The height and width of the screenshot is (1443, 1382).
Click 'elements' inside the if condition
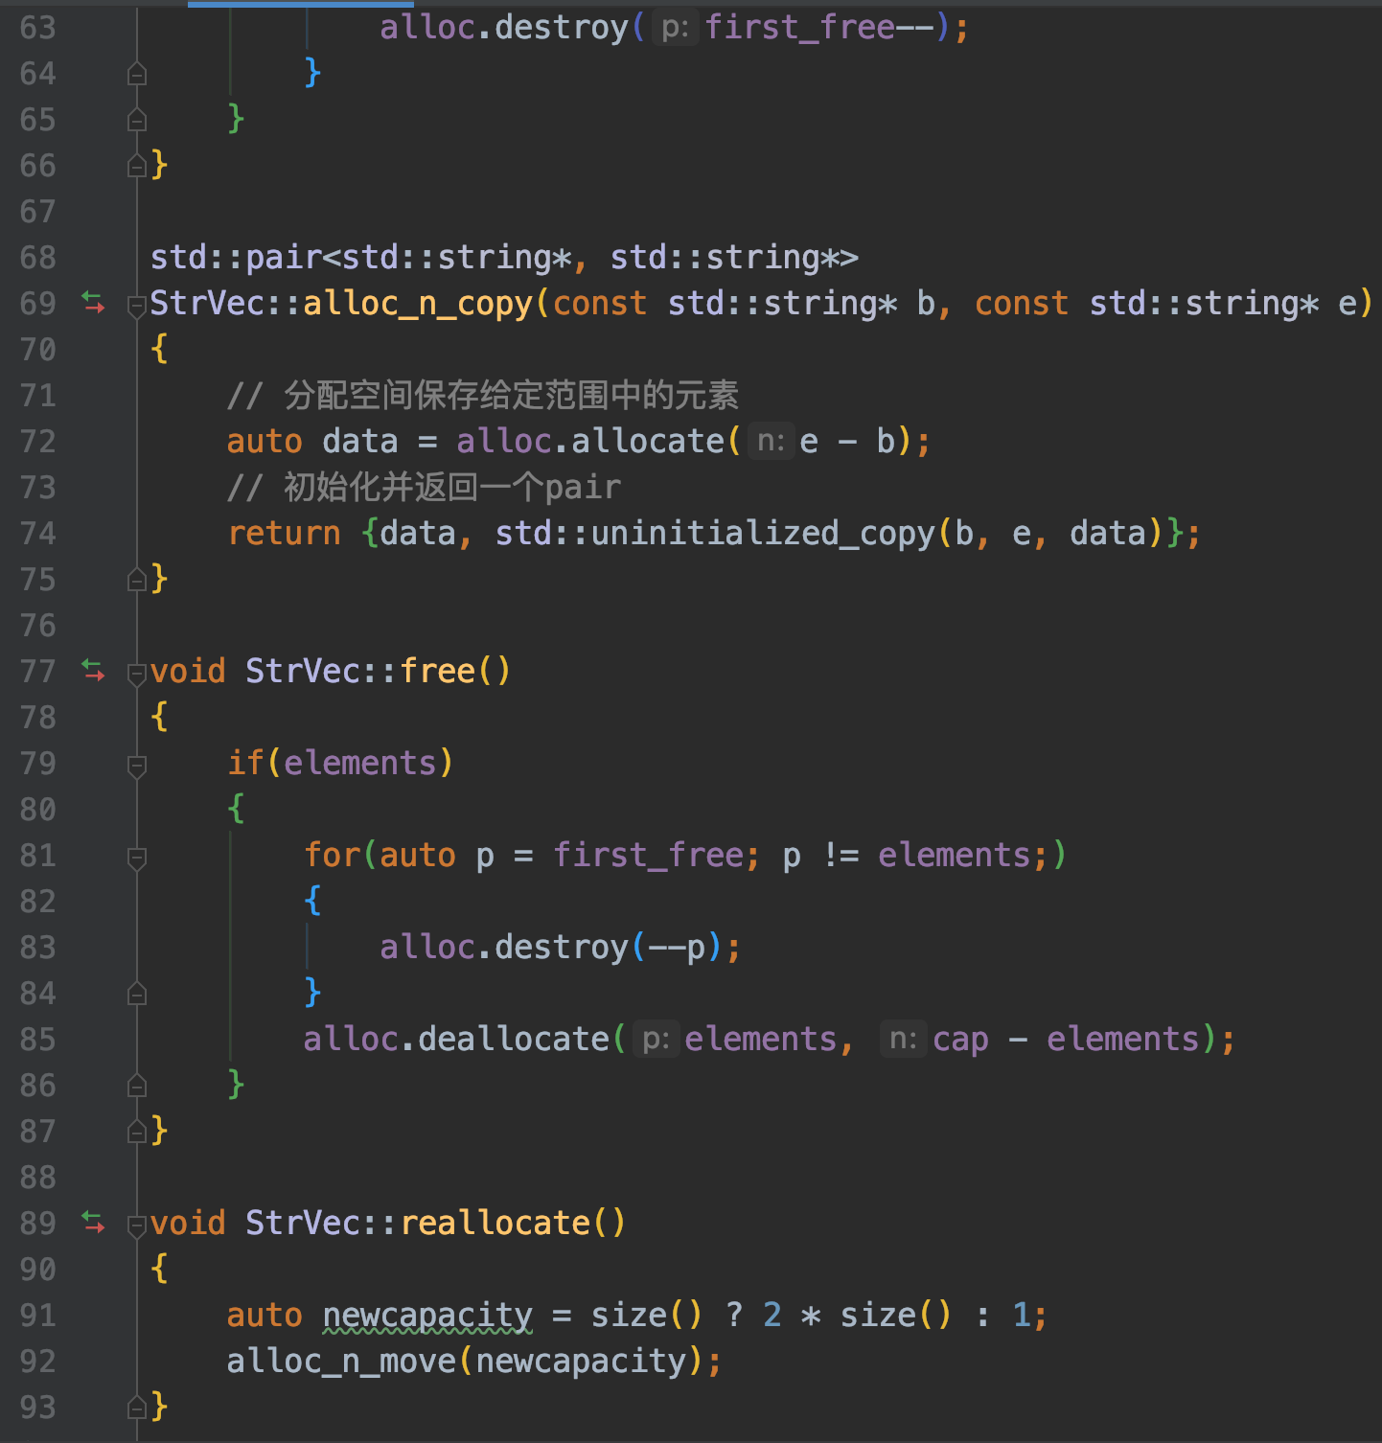pos(360,763)
